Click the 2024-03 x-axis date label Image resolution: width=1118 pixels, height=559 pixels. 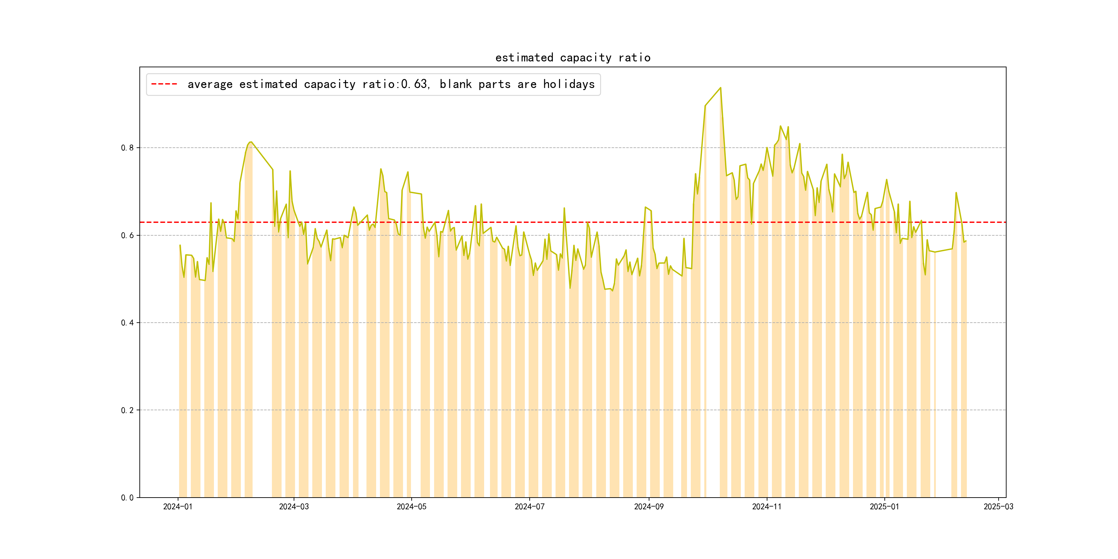point(294,507)
